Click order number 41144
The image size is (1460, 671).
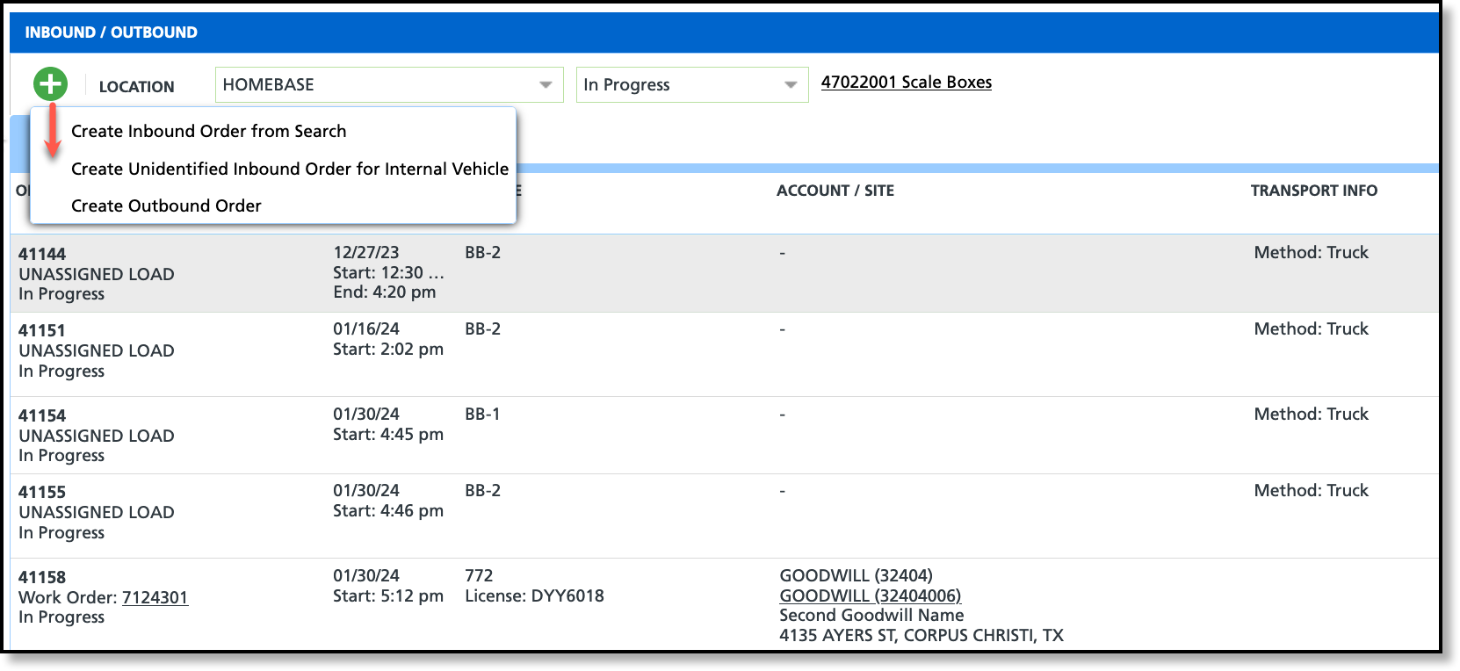(42, 254)
